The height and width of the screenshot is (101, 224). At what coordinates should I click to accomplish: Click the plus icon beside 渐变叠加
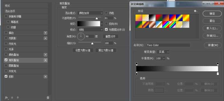(45, 60)
